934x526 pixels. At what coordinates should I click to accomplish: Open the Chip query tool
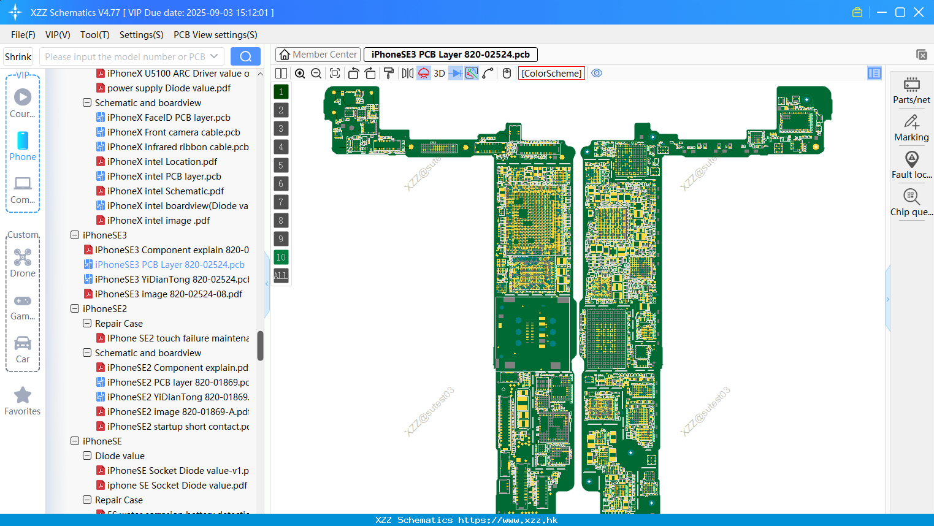coord(911,202)
